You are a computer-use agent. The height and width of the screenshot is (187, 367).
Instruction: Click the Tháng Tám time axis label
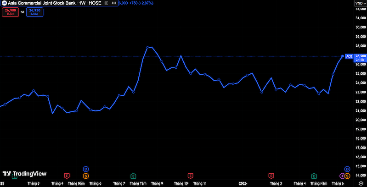(138, 183)
